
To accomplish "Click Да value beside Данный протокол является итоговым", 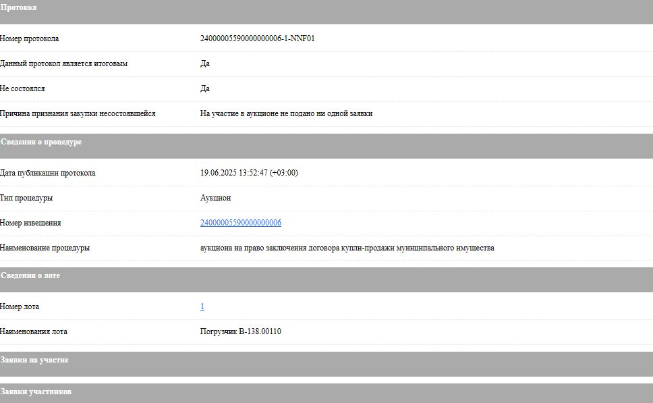I will tap(205, 63).
